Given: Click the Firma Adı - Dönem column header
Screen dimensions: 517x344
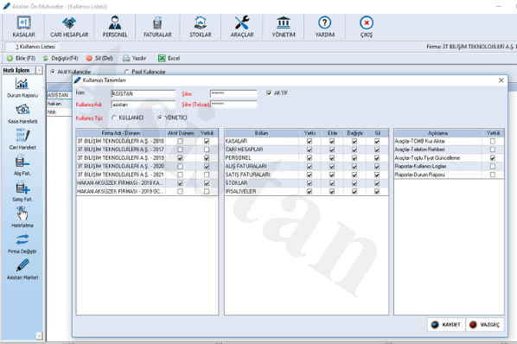Looking at the screenshot, I should [x=121, y=133].
